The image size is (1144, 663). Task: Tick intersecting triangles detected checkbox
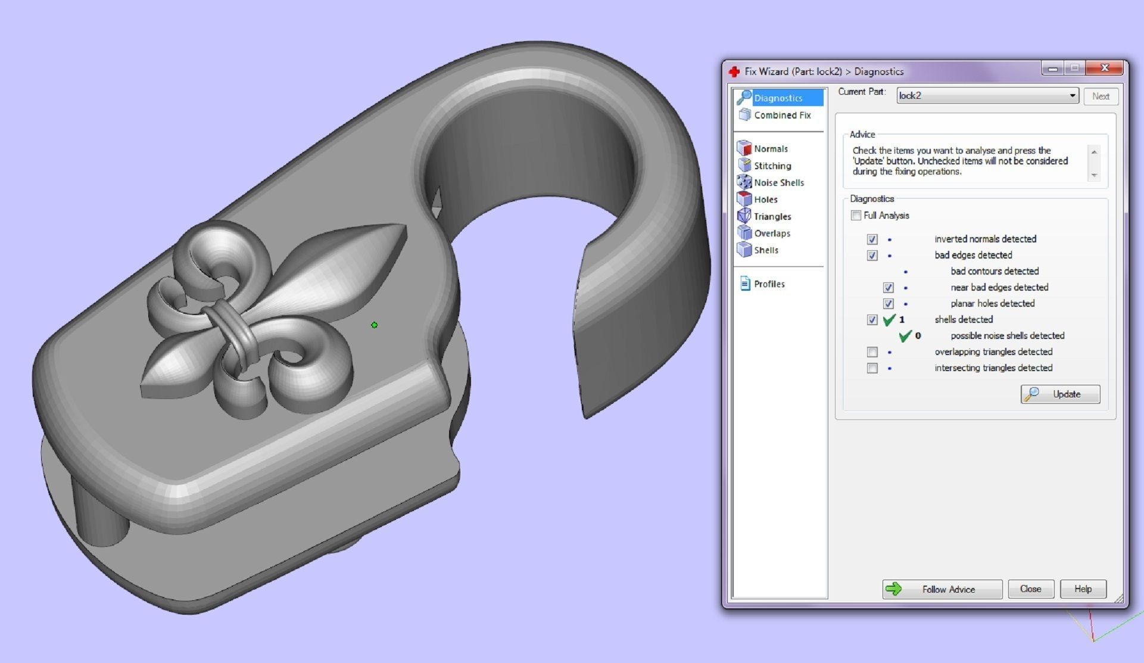[x=872, y=368]
